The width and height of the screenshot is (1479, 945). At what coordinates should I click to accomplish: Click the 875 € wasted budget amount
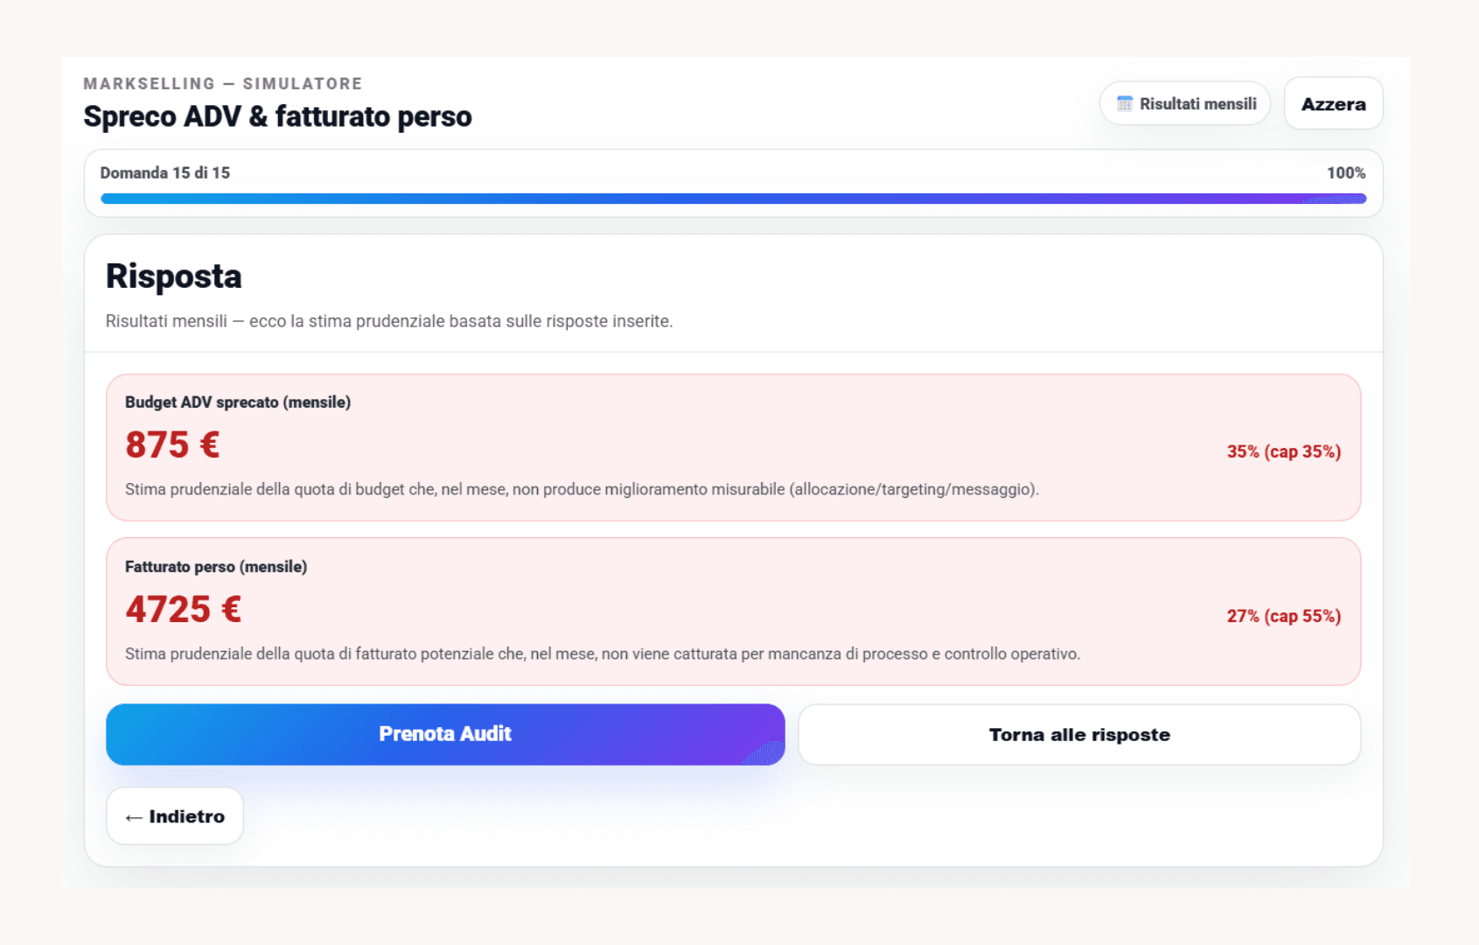(x=172, y=444)
